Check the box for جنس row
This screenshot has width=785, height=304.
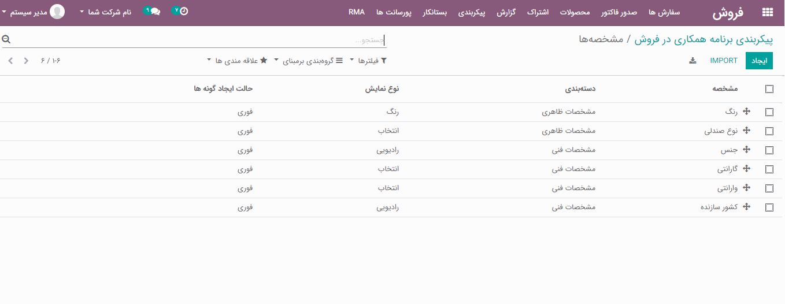[x=769, y=150]
